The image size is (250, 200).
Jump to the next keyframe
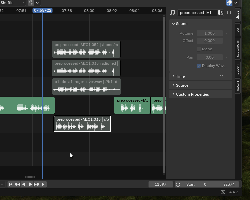click(x=37, y=184)
